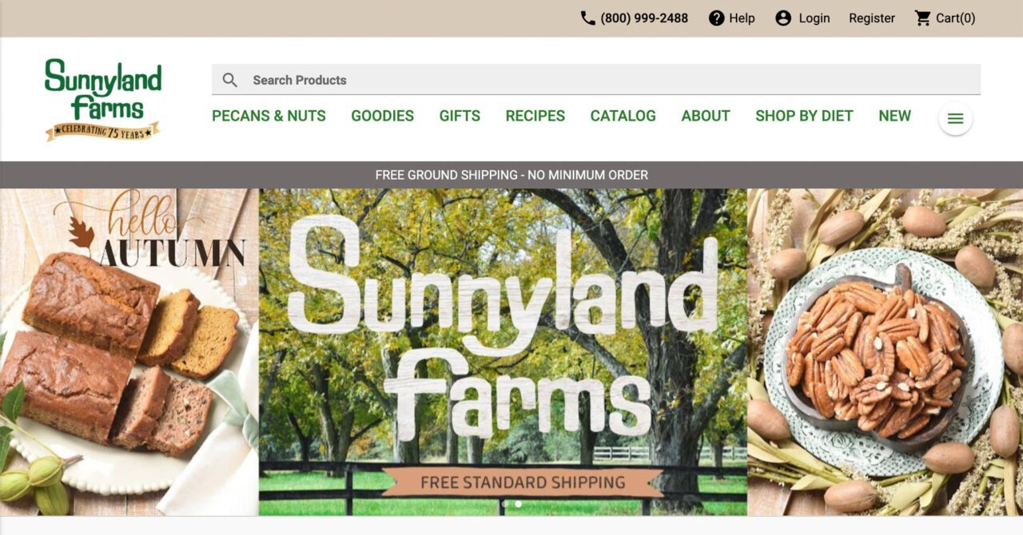Open the pecan bowl banner image
The height and width of the screenshot is (535, 1023).
coord(885,352)
